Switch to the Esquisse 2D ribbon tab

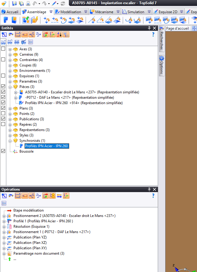[x=166, y=12]
